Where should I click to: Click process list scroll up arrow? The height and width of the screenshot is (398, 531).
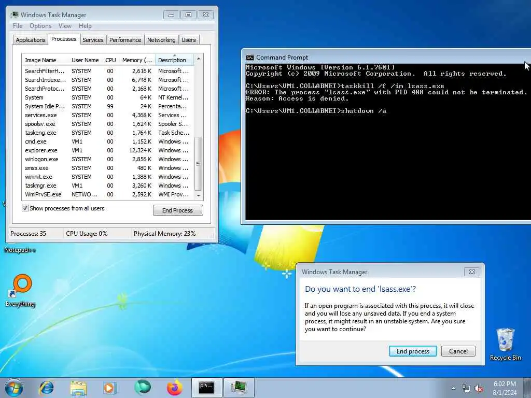point(199,59)
